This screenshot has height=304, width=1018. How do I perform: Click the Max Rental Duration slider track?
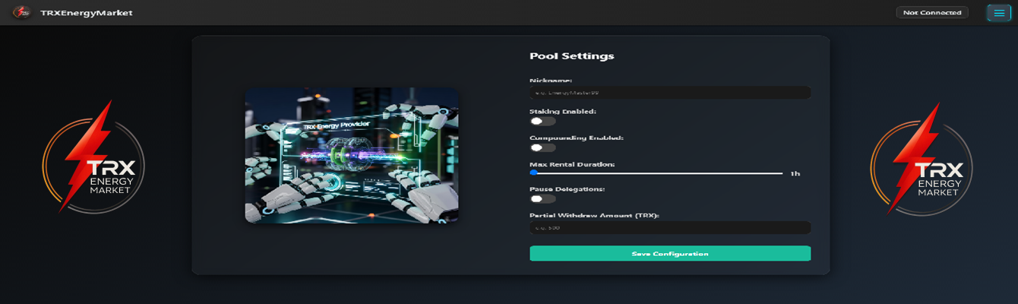[657, 173]
